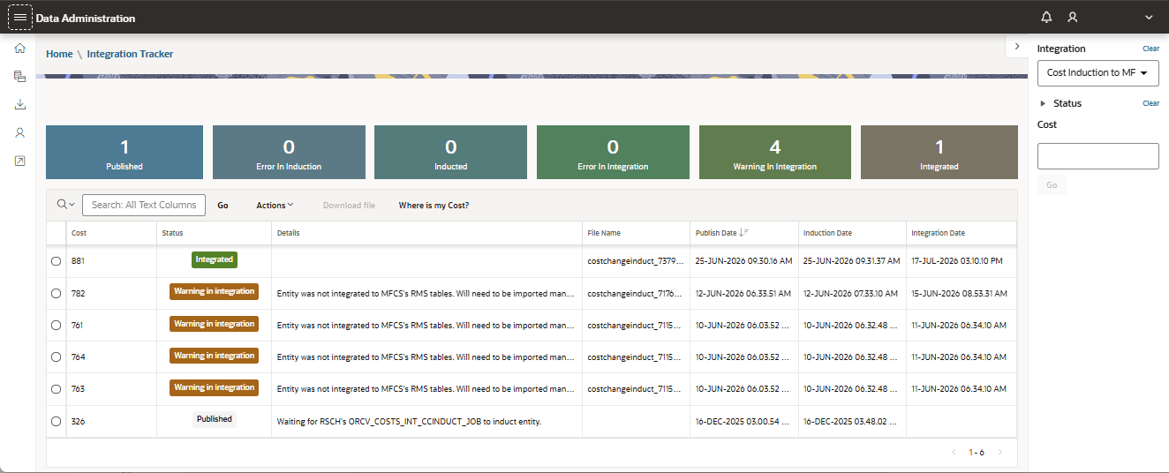Open the sidebar download icon
Image resolution: width=1169 pixels, height=473 pixels.
point(19,104)
